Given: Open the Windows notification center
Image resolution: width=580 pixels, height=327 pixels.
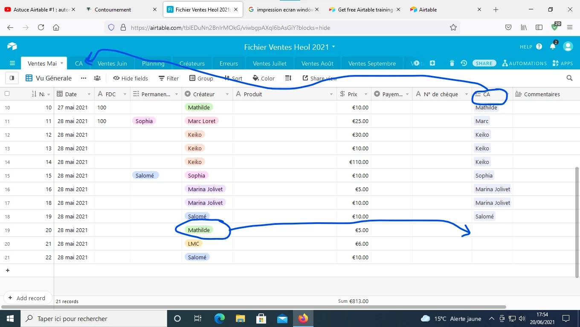Looking at the screenshot, I should [x=566, y=318].
